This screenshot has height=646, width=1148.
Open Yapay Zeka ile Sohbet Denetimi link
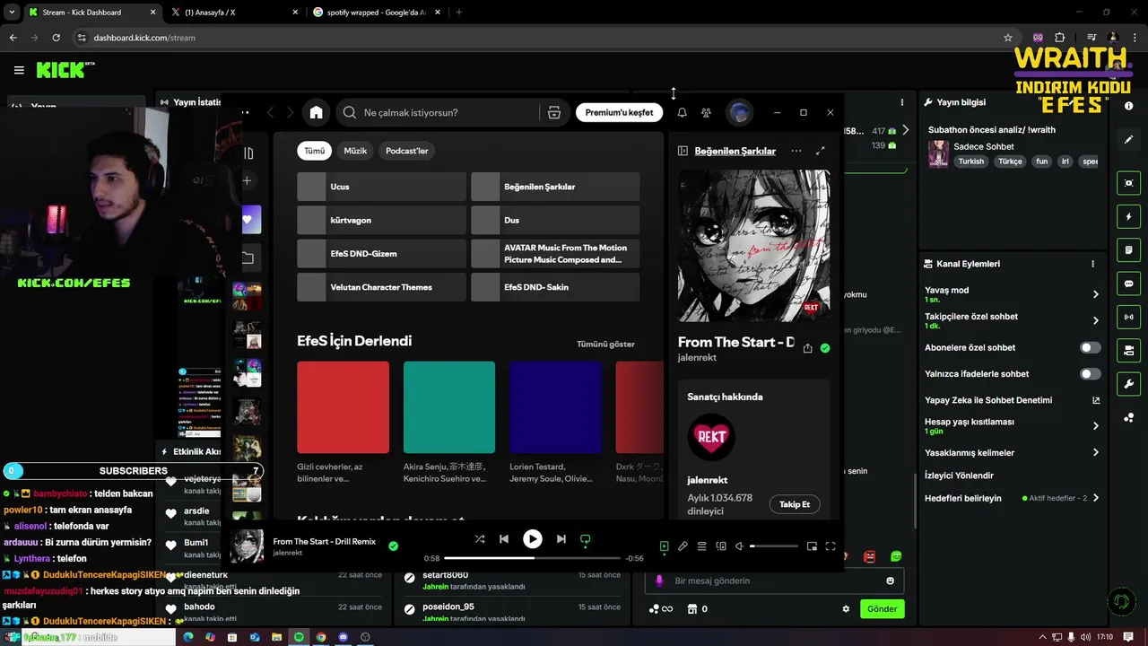1012,400
